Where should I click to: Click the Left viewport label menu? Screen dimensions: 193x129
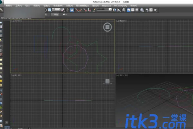tap(16, 75)
